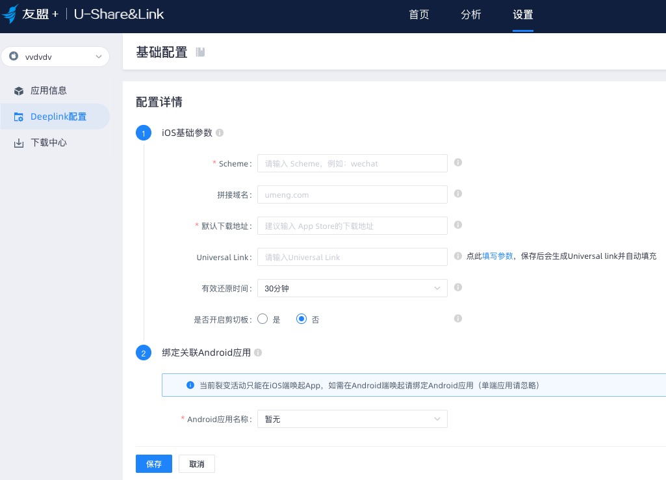This screenshot has width=666, height=480.
Task: Focus the 拼接域名 input field
Action: pos(352,194)
